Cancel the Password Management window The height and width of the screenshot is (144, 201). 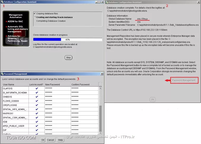coord(50,140)
